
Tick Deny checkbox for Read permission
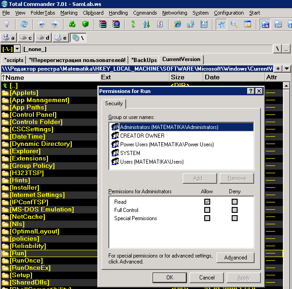[x=234, y=201]
